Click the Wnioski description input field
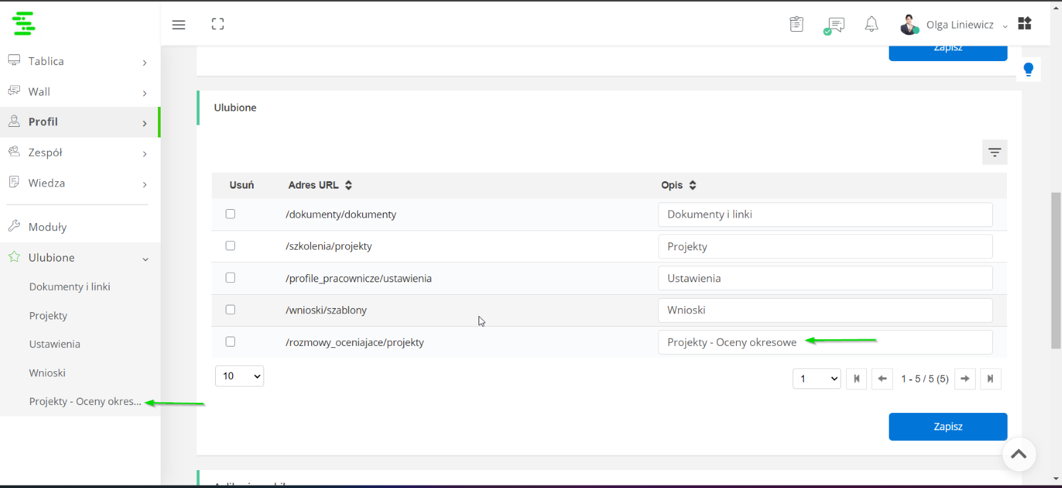This screenshot has width=1062, height=488. pyautogui.click(x=825, y=310)
